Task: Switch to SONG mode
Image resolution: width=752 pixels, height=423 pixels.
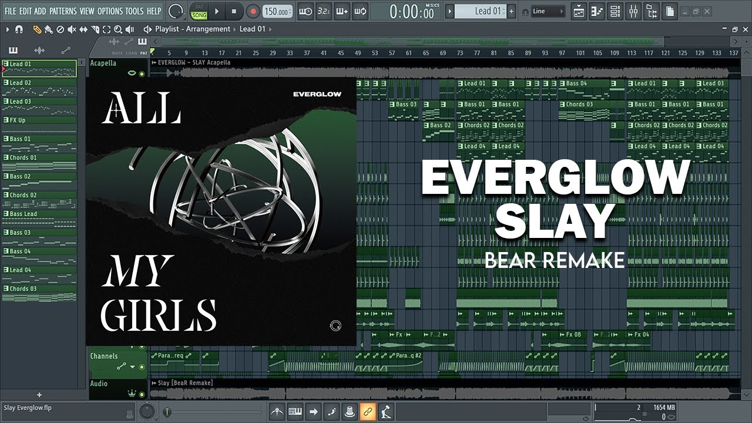Action: coord(199,15)
